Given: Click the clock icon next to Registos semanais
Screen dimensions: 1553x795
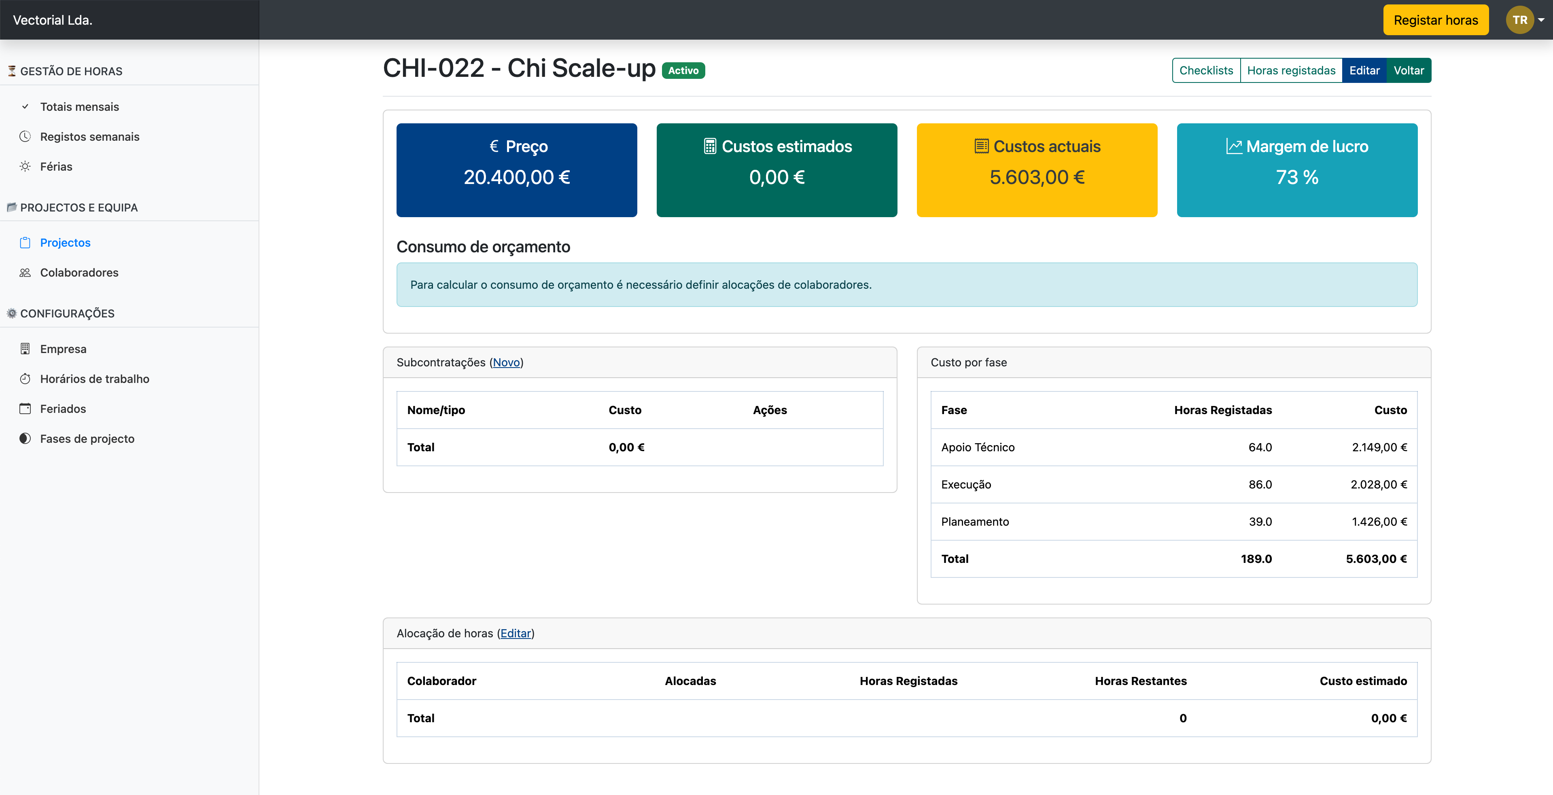Looking at the screenshot, I should point(25,137).
